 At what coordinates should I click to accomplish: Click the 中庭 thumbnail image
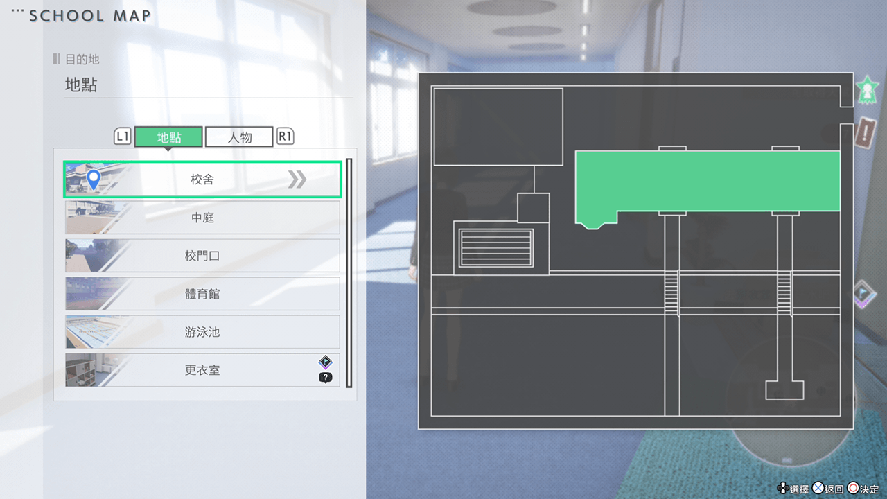(x=96, y=218)
